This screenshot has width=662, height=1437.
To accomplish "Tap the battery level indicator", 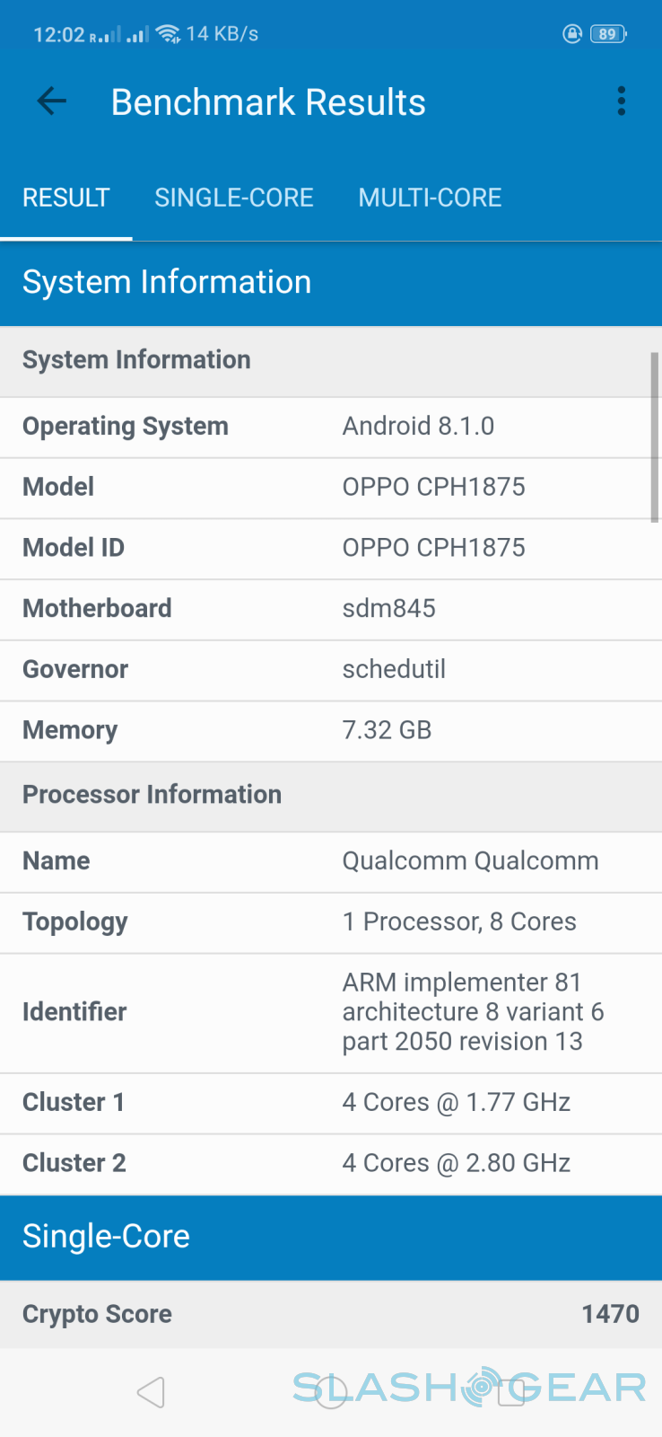I will click(x=608, y=34).
